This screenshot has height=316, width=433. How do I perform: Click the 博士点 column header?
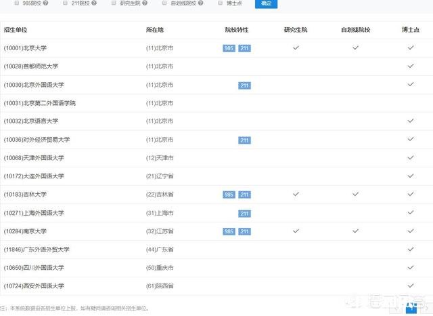[411, 30]
